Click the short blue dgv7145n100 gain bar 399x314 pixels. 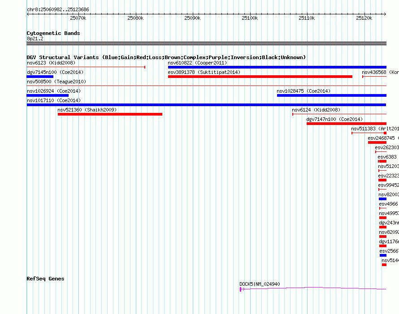(40, 77)
